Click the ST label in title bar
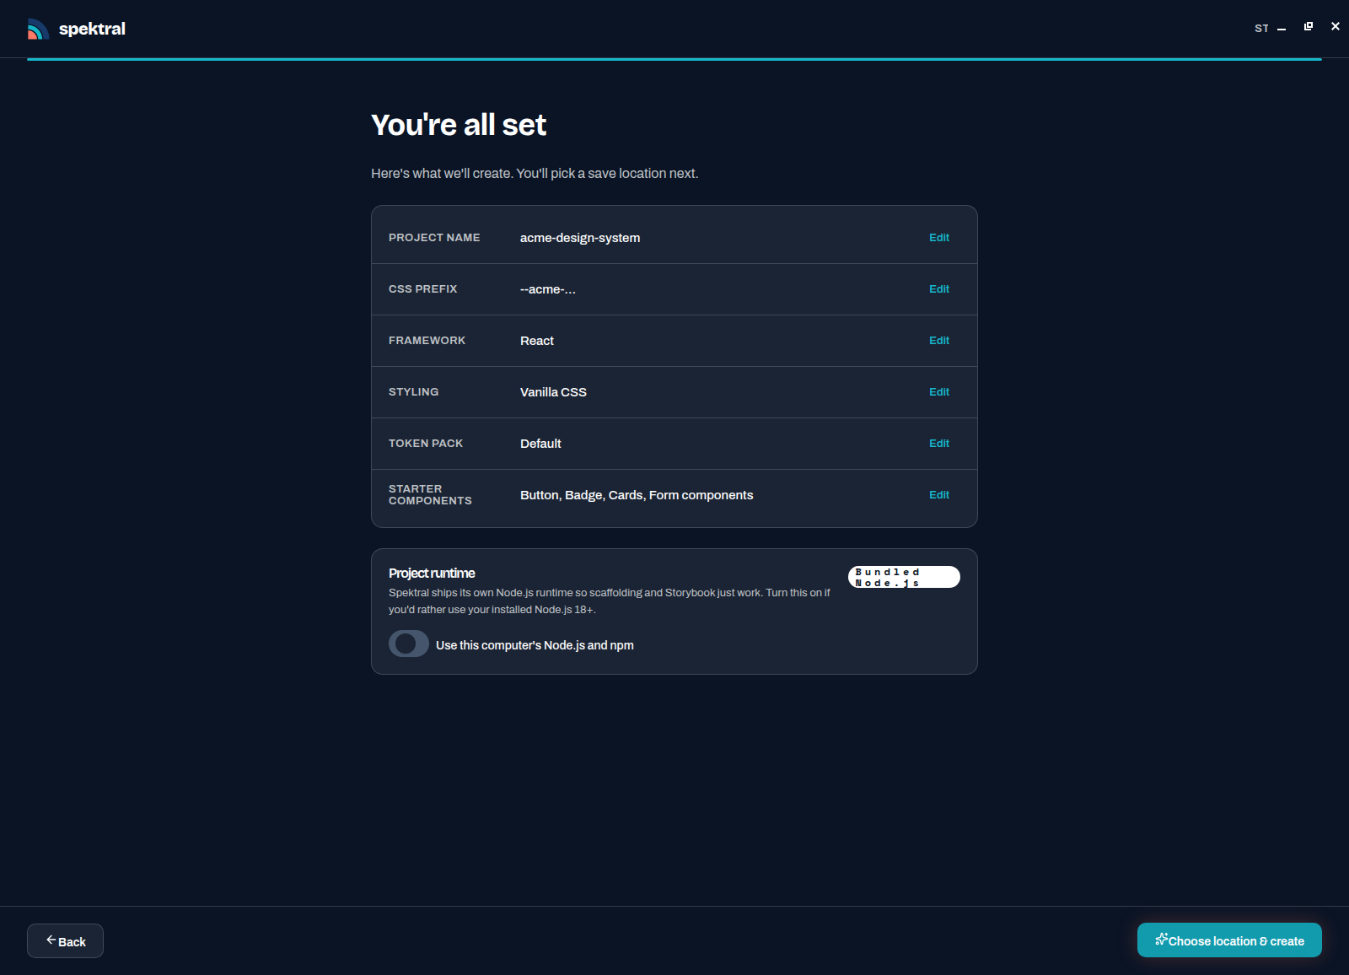 (x=1261, y=29)
